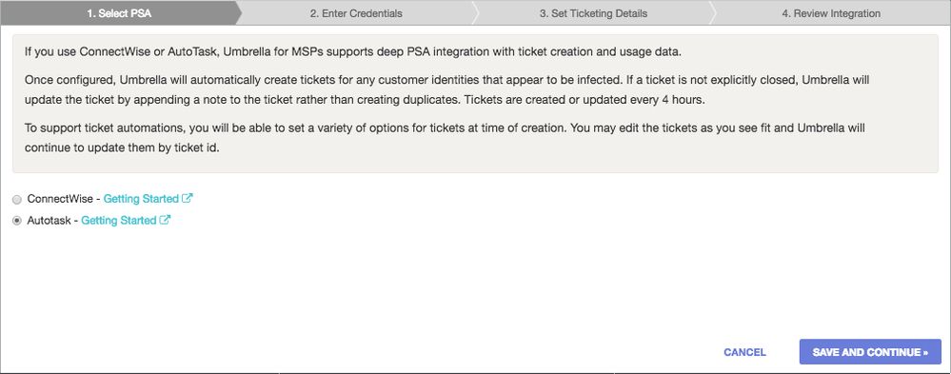The image size is (951, 374).
Task: Click the Cancel button
Action: coord(744,352)
